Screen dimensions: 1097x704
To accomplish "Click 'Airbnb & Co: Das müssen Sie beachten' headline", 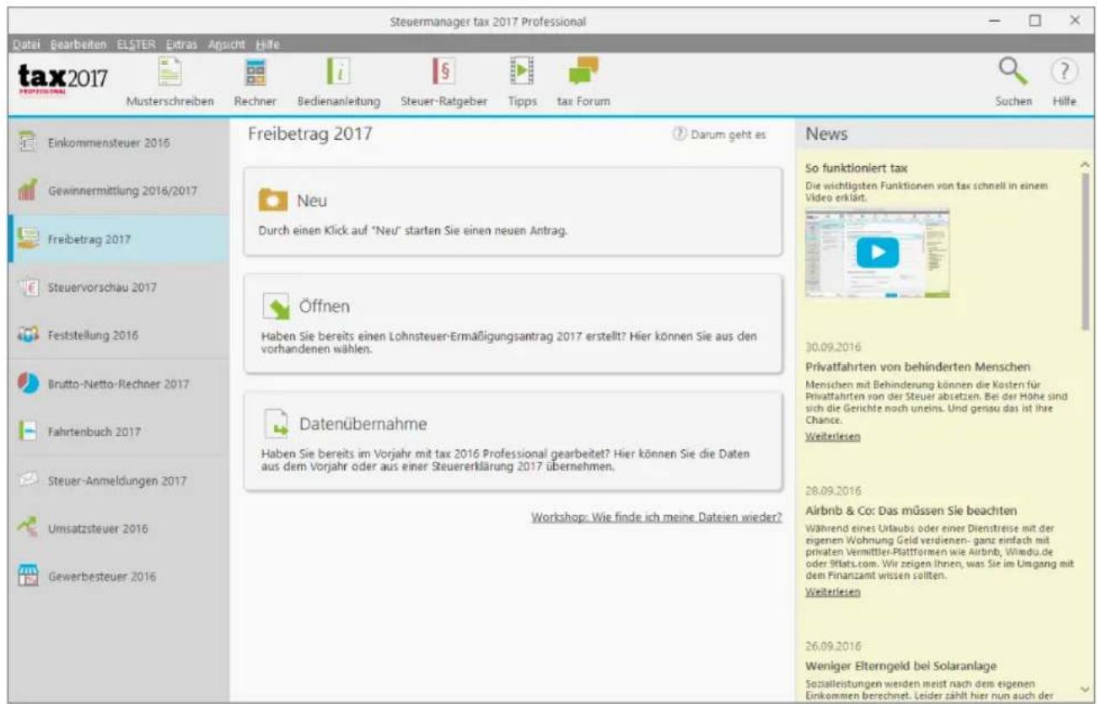I will [911, 510].
